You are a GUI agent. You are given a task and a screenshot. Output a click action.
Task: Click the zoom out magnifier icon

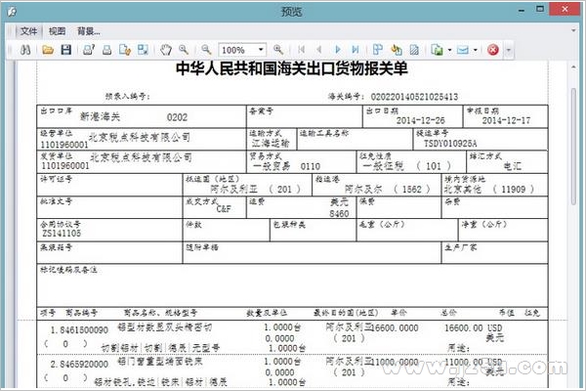206,50
